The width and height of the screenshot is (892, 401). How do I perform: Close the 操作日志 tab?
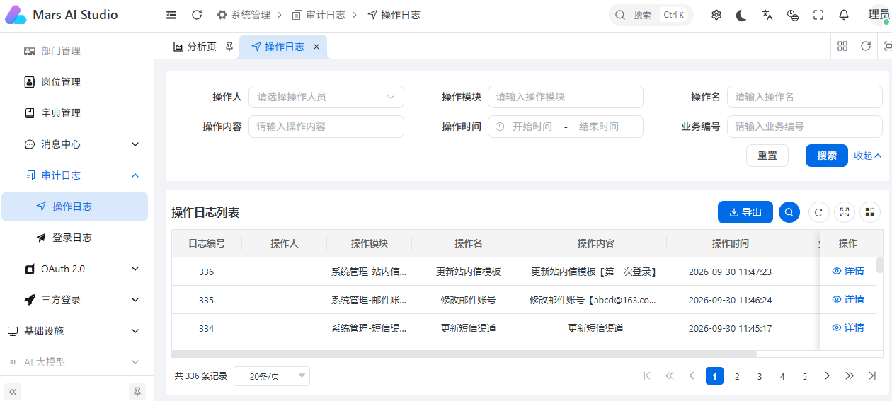point(316,47)
